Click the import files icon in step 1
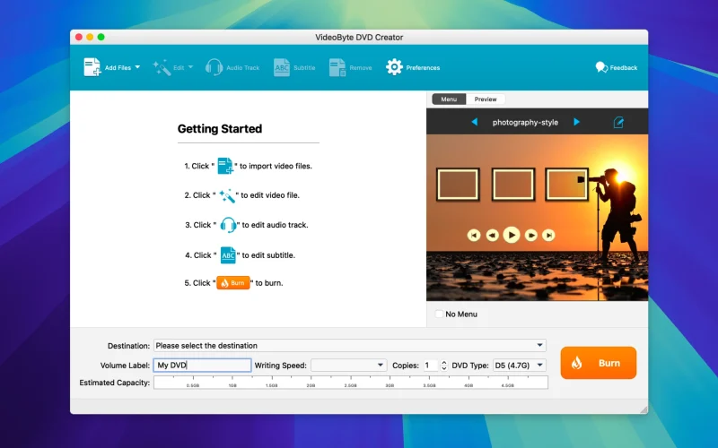Screen dimensions: 718x448 [x=225, y=166]
